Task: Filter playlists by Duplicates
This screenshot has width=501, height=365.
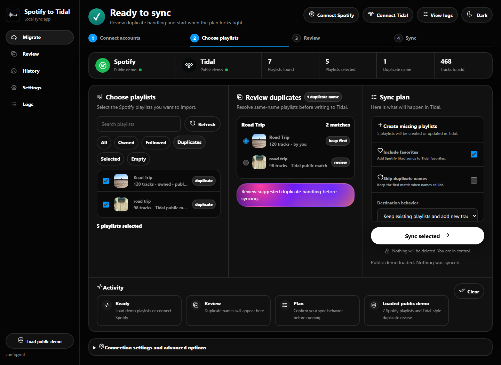Action: [x=189, y=142]
